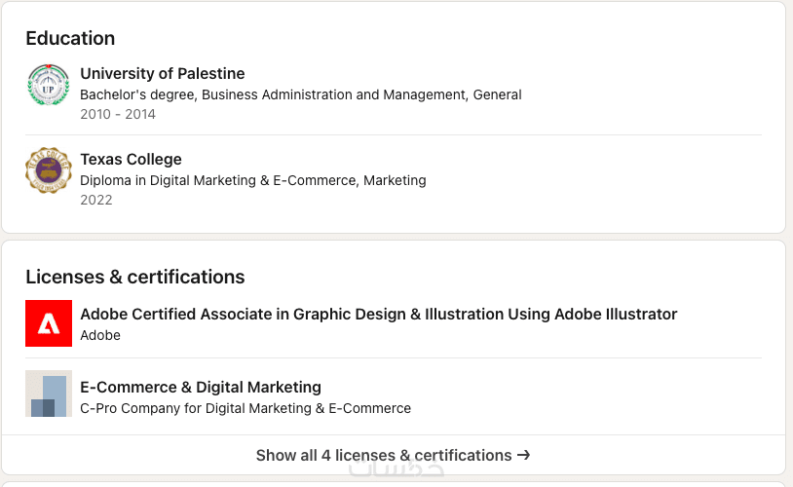Select the E-Commerce & Digital Marketing certification title

[201, 388]
